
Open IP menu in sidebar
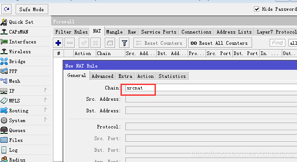[x=8, y=91]
